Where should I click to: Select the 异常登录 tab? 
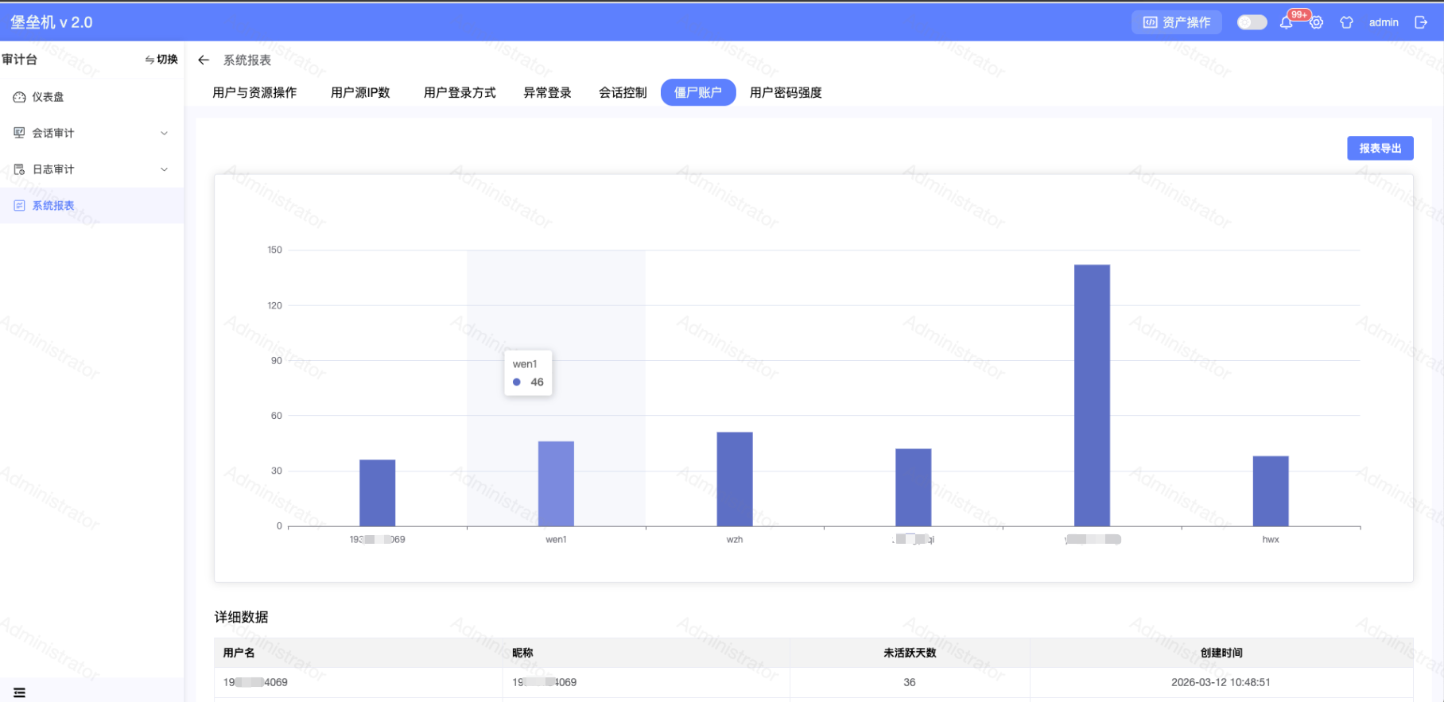point(547,92)
